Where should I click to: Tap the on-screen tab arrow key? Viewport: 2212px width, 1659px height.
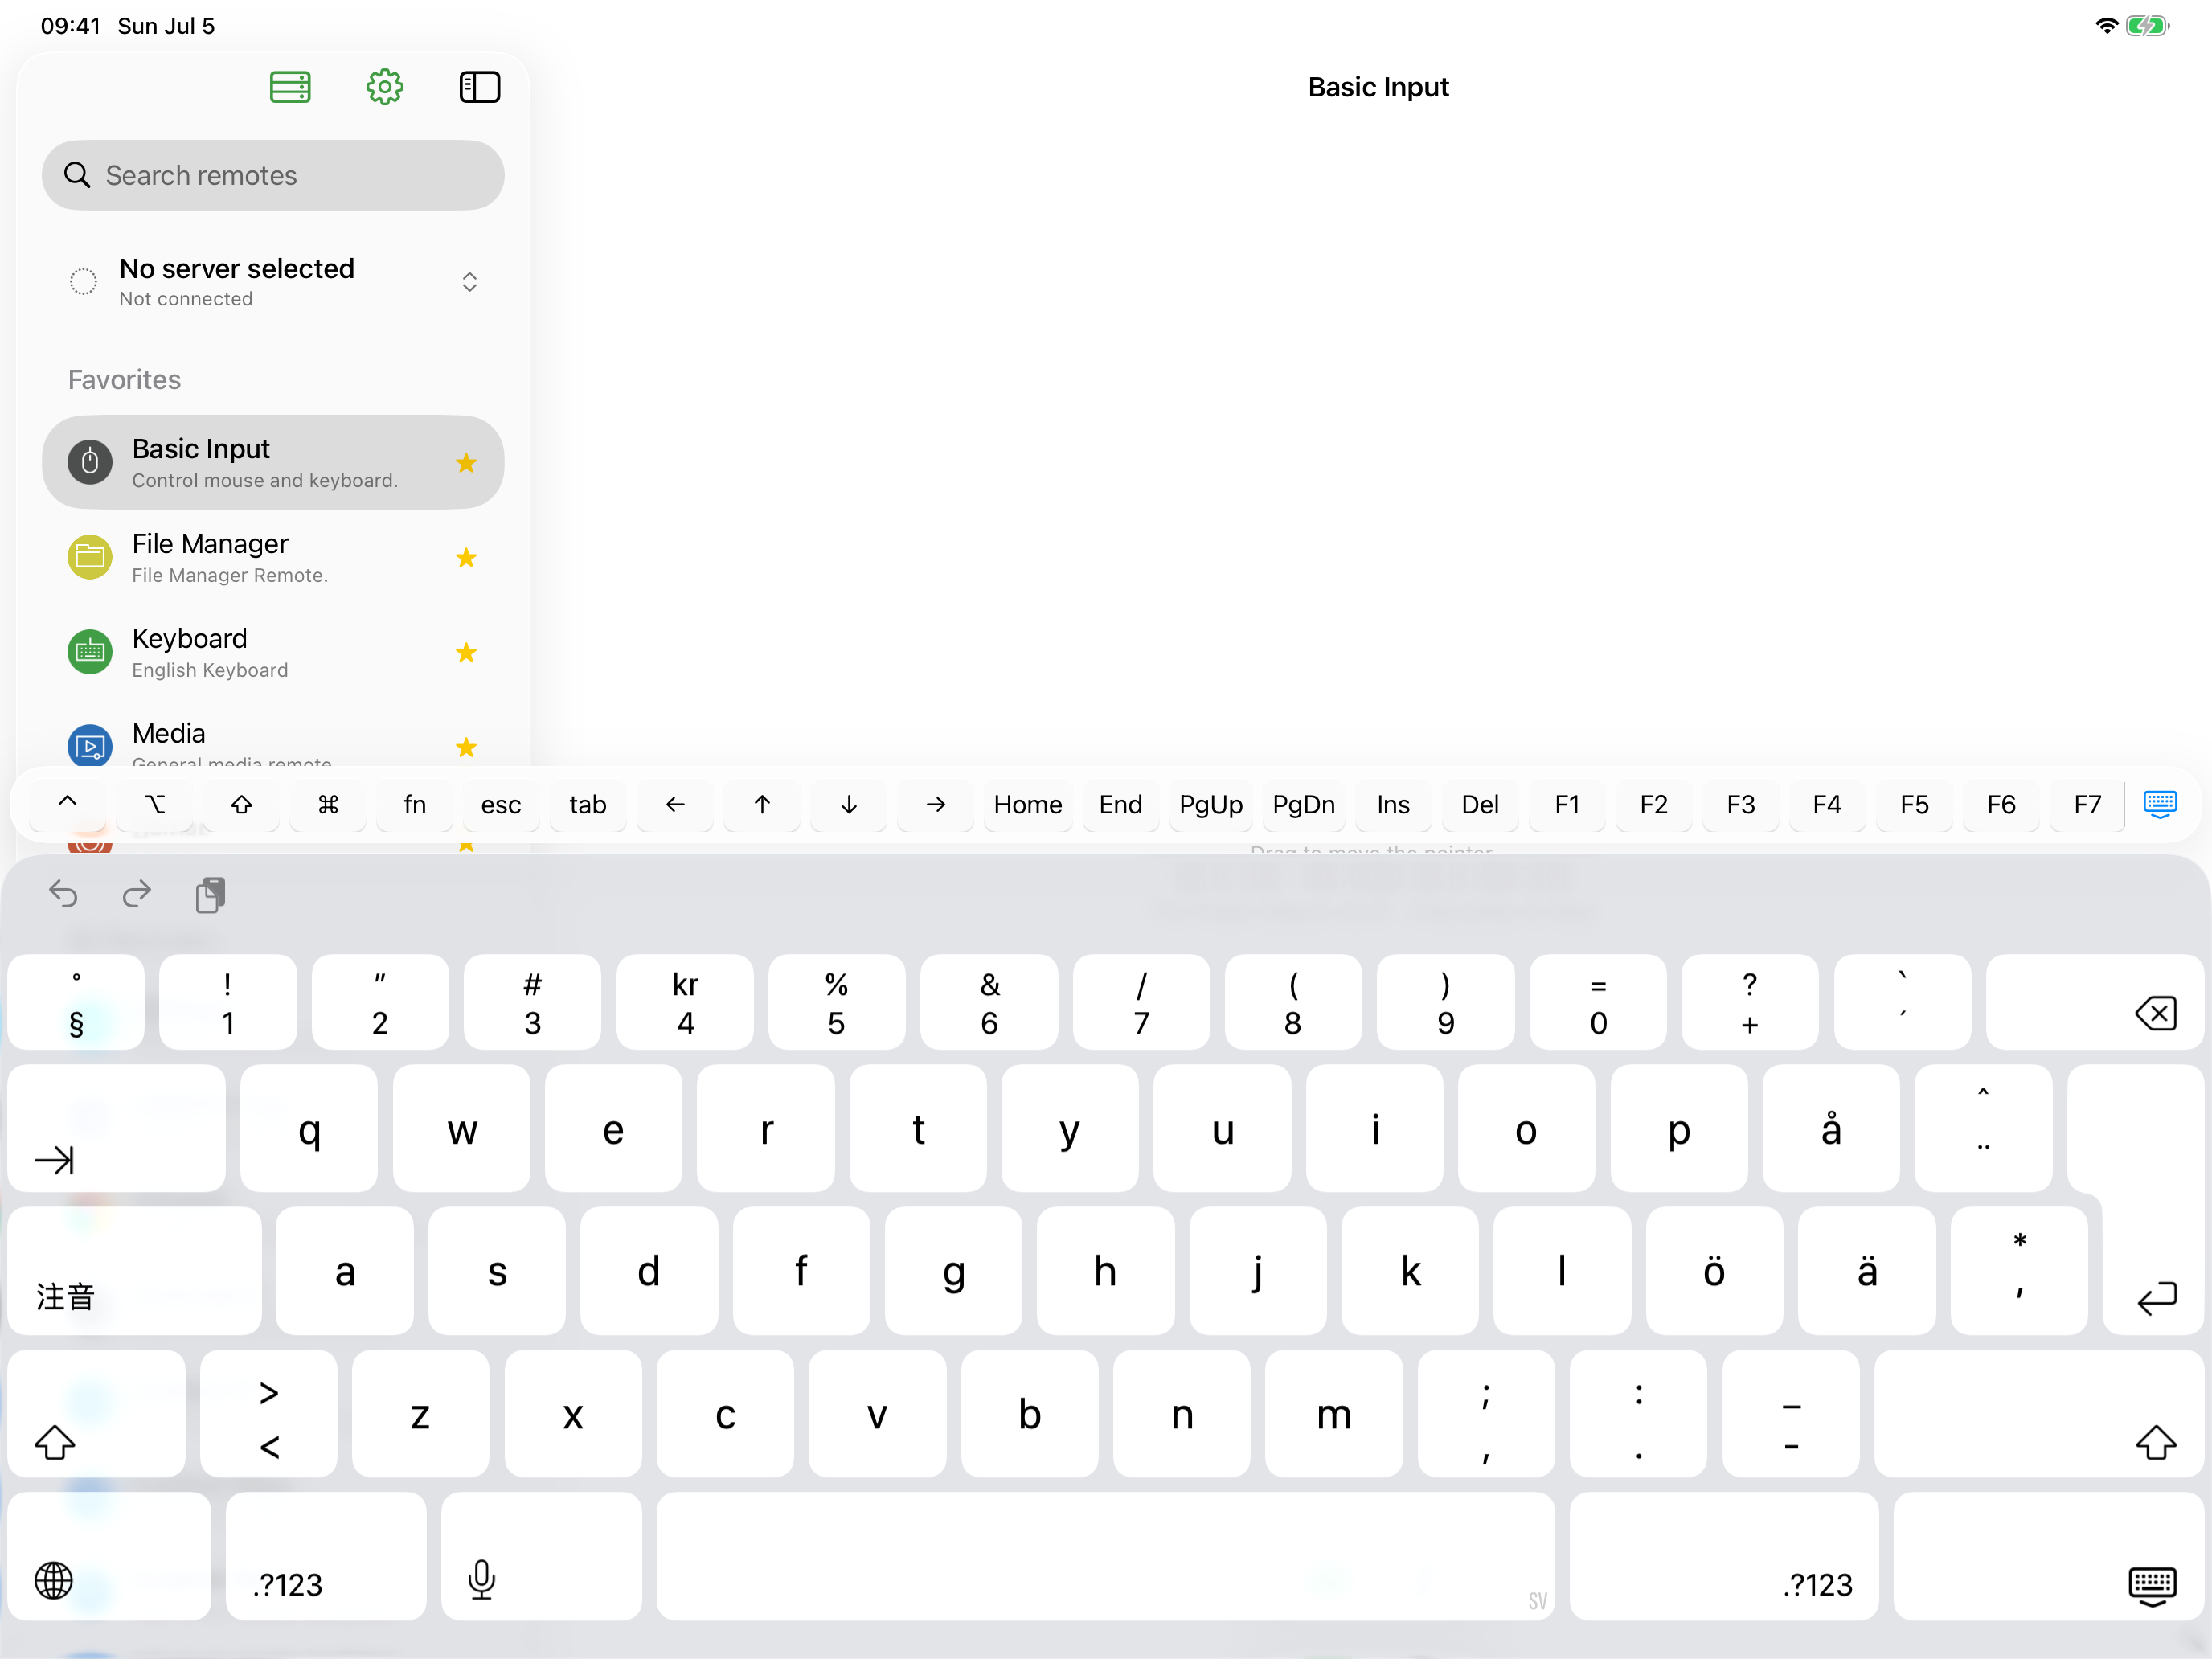(116, 1128)
